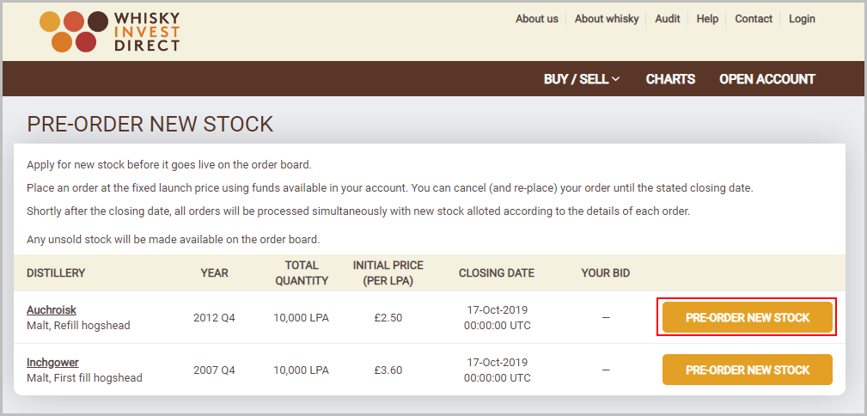Pre-order new stock for Auchroisk

(747, 317)
